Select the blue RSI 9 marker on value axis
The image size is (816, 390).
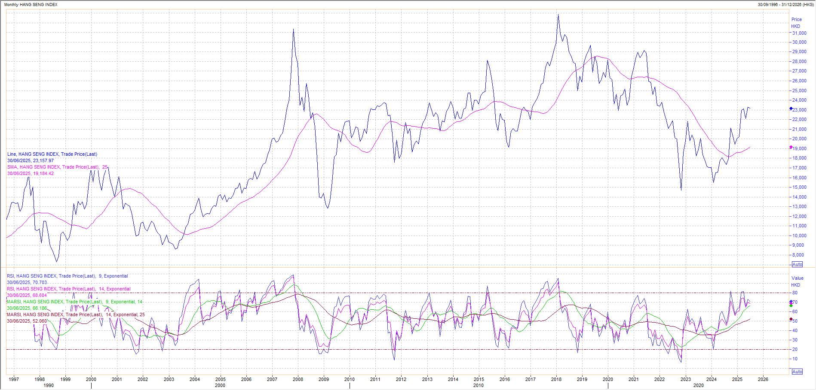coord(791,302)
